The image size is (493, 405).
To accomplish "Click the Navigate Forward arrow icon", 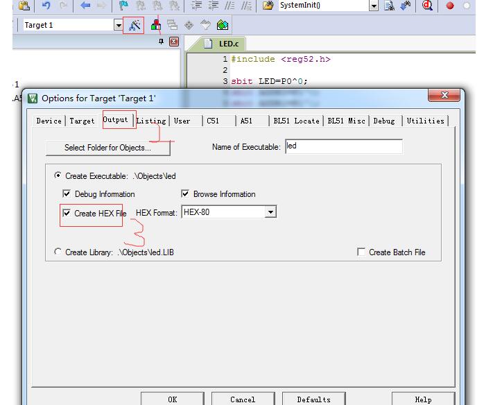I will tap(101, 6).
